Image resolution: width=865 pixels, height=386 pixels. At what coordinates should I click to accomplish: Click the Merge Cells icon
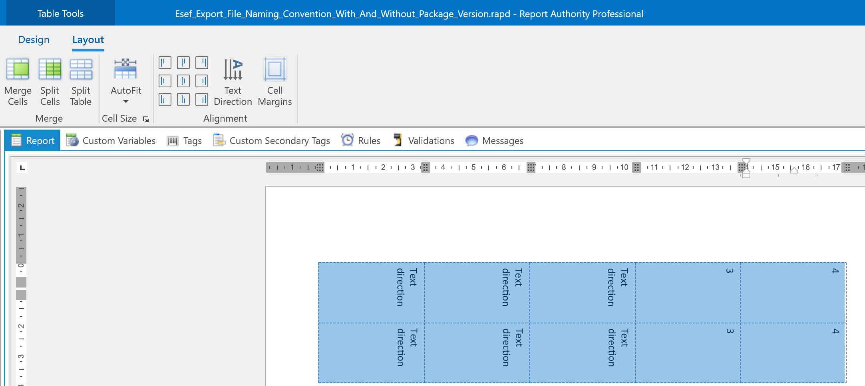18,70
